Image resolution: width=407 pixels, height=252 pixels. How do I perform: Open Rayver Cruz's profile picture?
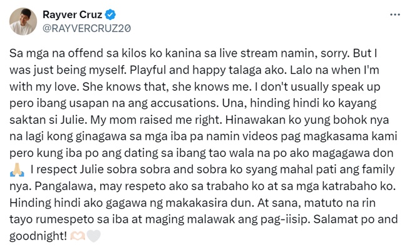click(x=23, y=21)
